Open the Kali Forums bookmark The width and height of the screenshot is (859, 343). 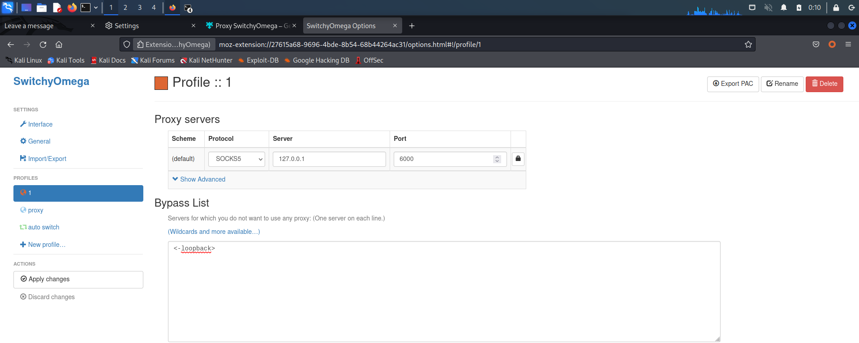153,60
